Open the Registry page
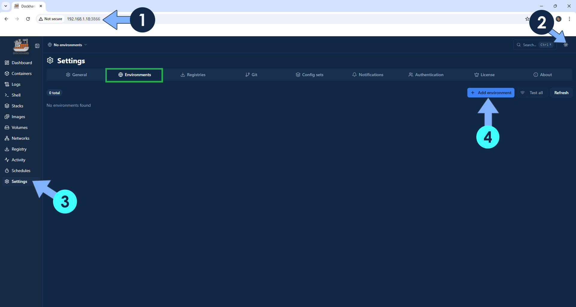576x307 pixels. pyautogui.click(x=19, y=149)
